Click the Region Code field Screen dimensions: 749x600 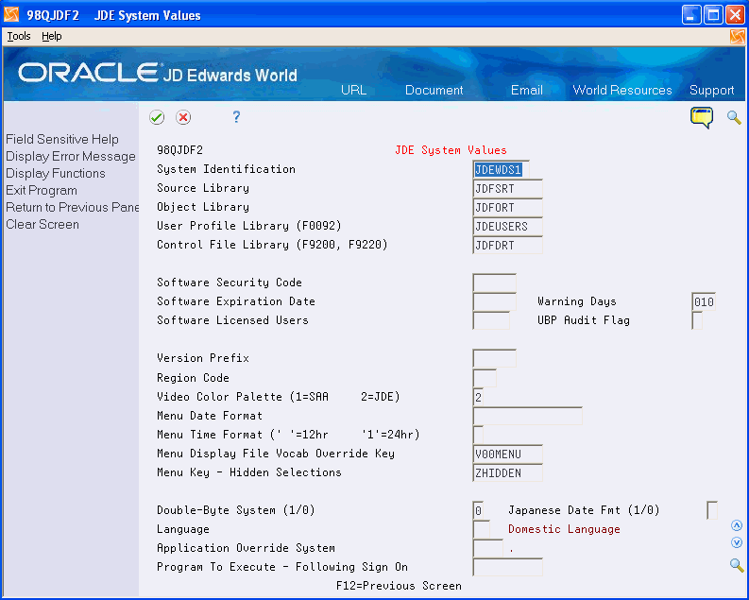tap(485, 378)
